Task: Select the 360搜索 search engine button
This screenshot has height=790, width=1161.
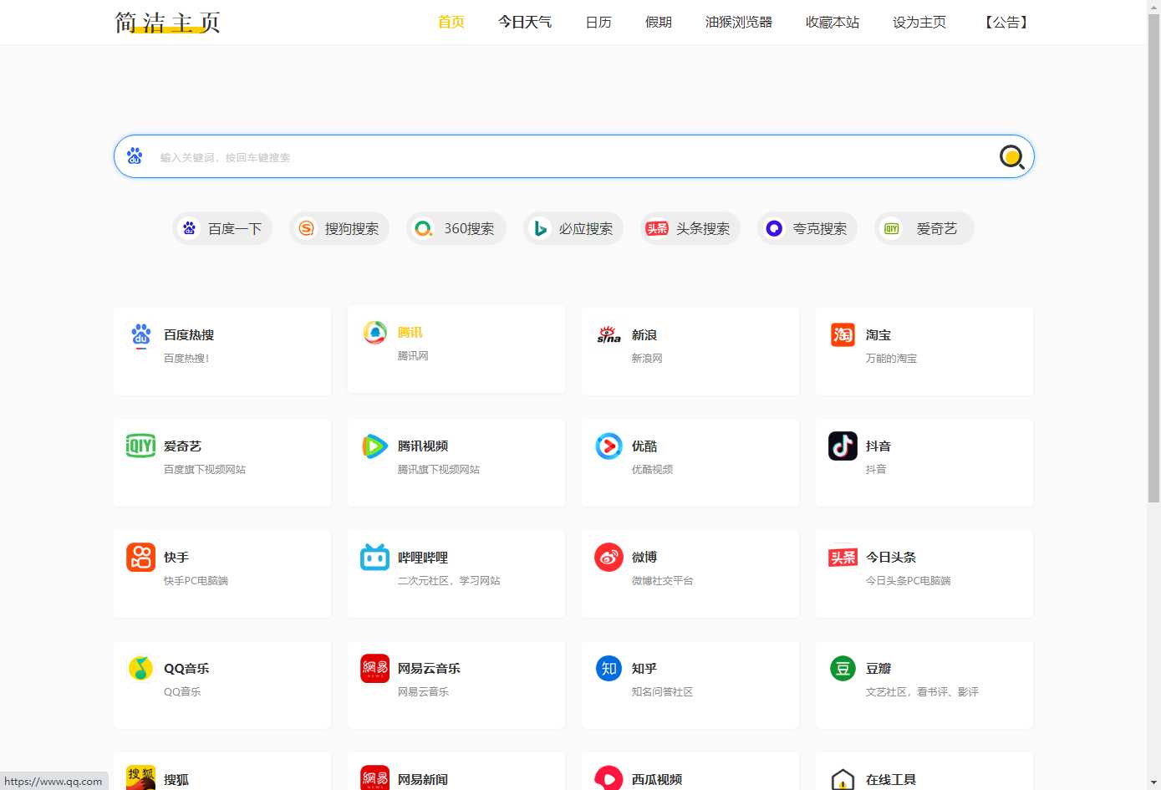Action: click(x=456, y=228)
